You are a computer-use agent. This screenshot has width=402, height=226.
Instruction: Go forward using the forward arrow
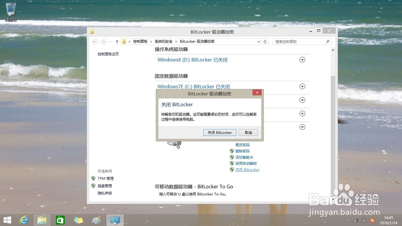pos(103,41)
